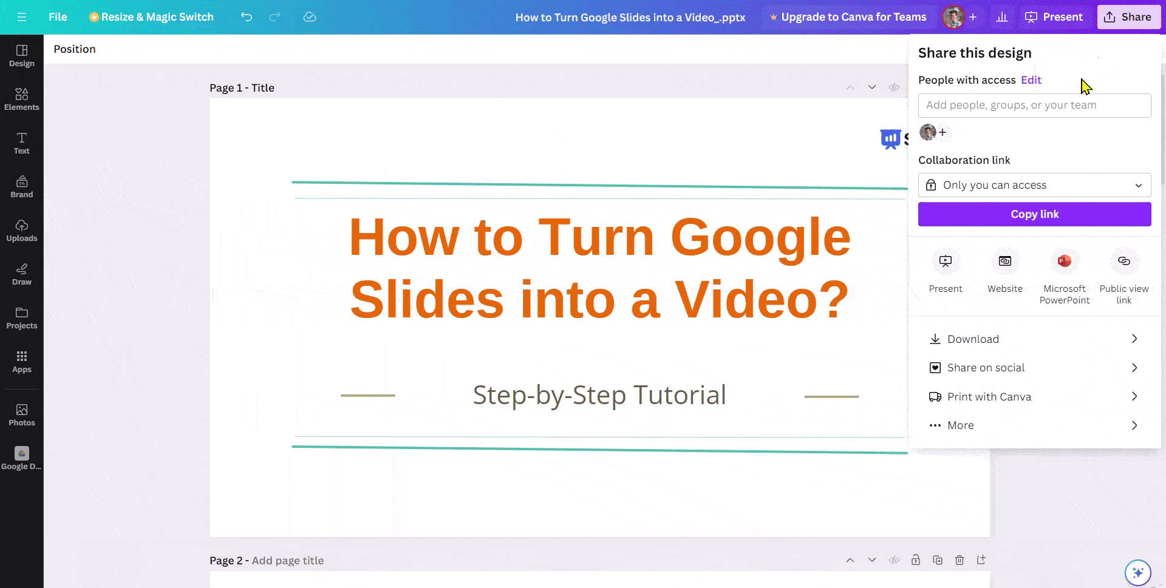This screenshot has width=1166, height=588.
Task: Open the Text panel
Action: [x=22, y=143]
